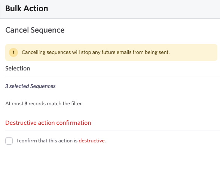Click the gray header bar beside Bulk Action
The image size is (220, 169).
(133, 9)
